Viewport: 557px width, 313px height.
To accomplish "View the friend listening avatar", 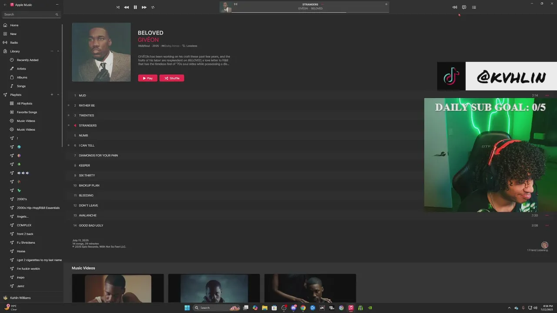I will pyautogui.click(x=544, y=245).
